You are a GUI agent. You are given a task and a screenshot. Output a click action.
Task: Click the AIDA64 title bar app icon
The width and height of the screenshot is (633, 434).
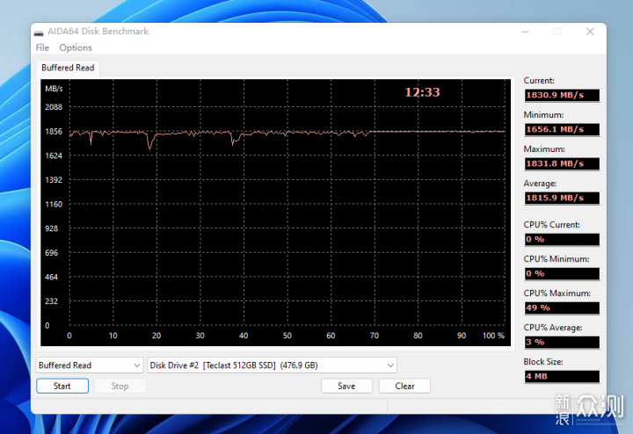39,33
